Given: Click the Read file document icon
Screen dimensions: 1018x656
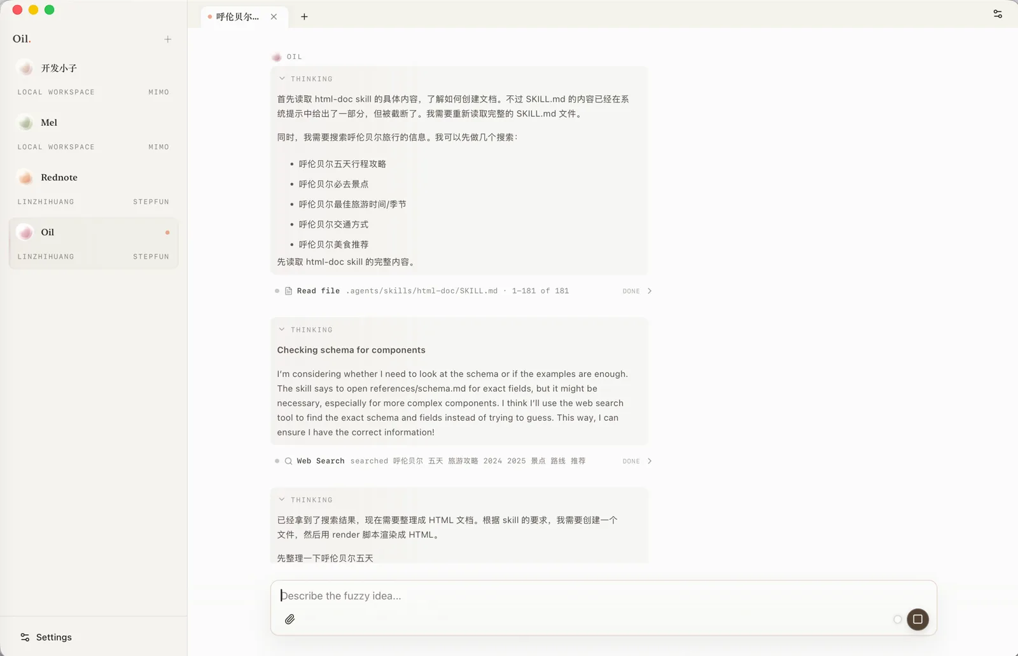Looking at the screenshot, I should [288, 291].
